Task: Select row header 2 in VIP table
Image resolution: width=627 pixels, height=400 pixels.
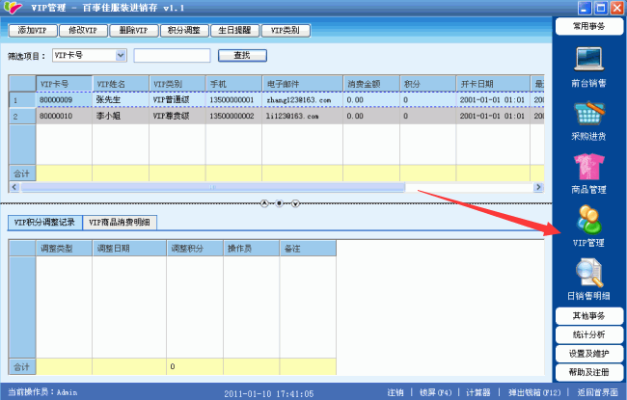Action: click(22, 117)
